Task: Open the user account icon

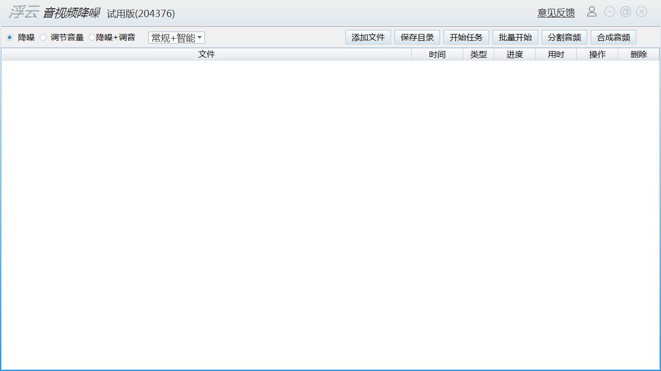Action: 592,11
